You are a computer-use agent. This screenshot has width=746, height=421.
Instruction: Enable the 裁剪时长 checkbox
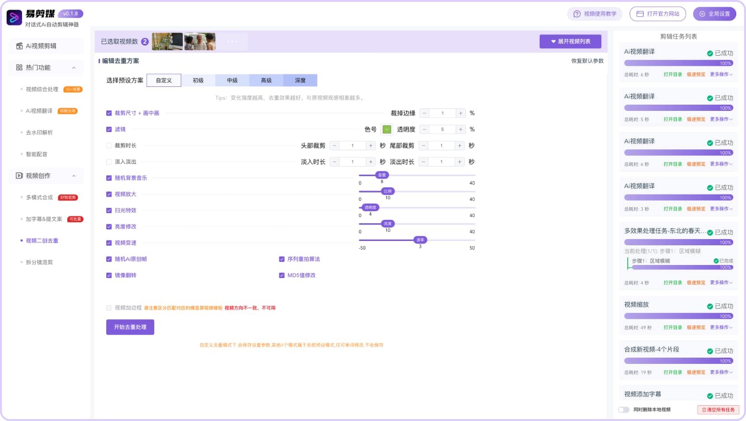109,146
